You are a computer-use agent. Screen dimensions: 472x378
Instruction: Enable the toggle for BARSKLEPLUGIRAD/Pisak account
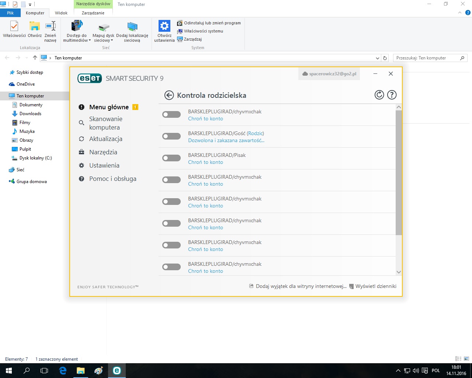[x=171, y=158]
